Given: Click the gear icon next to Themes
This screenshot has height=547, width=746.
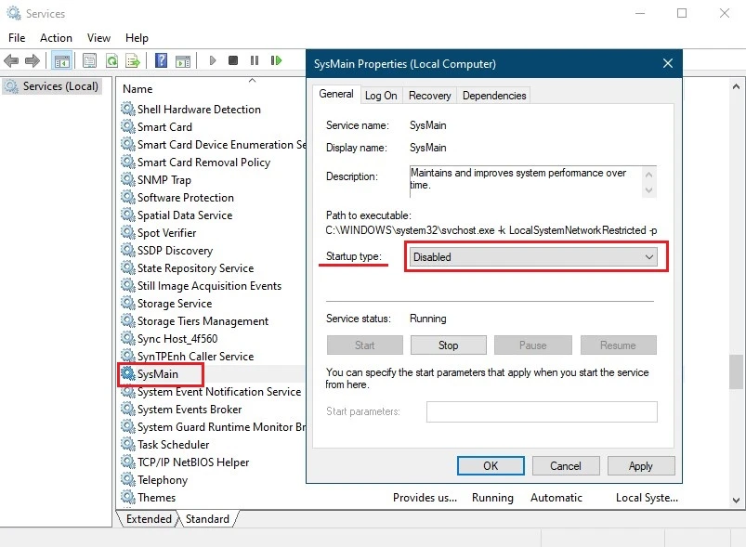Looking at the screenshot, I should (127, 497).
